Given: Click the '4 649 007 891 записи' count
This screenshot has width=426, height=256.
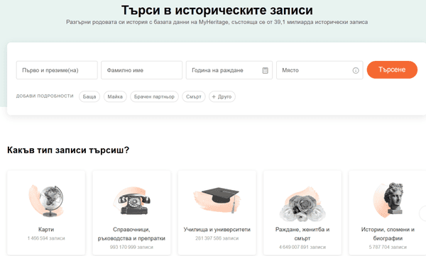Looking at the screenshot, I should 302,247.
